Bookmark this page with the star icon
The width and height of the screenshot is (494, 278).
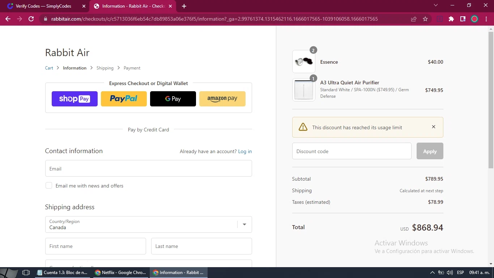(425, 19)
